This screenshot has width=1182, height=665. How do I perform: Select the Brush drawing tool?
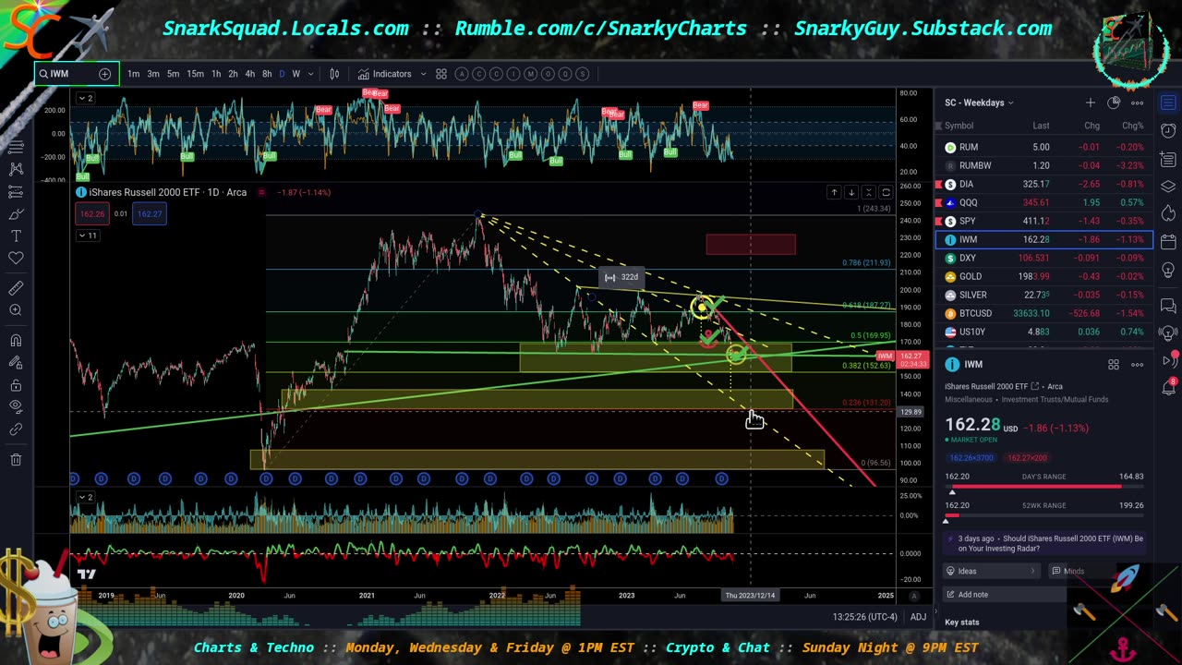16,214
